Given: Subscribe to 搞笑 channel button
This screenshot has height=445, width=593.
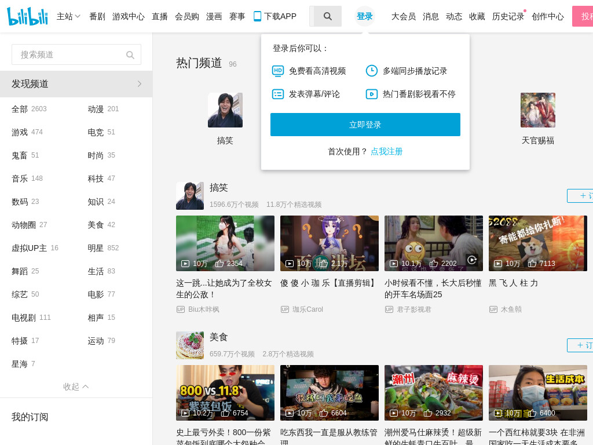Looking at the screenshot, I should [580, 196].
